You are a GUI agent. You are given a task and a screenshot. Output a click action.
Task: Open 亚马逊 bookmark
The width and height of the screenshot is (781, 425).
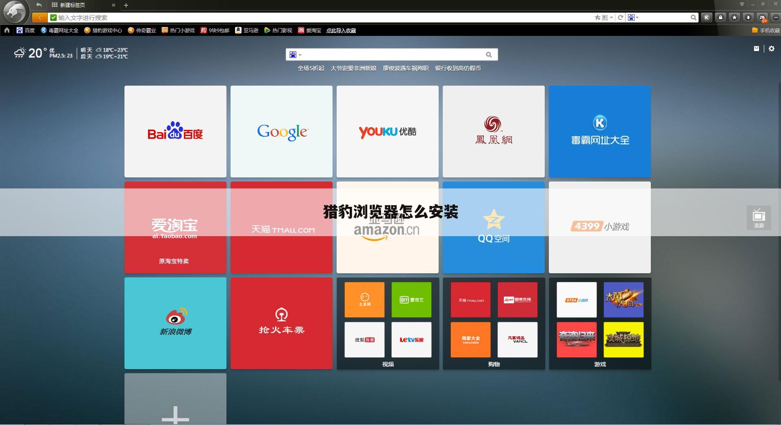(247, 30)
